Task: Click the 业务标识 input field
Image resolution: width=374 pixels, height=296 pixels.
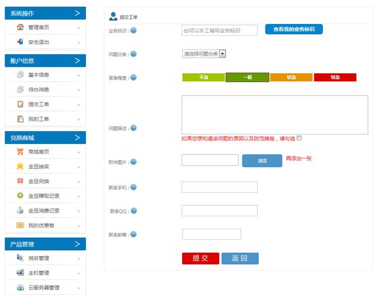Action: [x=219, y=30]
